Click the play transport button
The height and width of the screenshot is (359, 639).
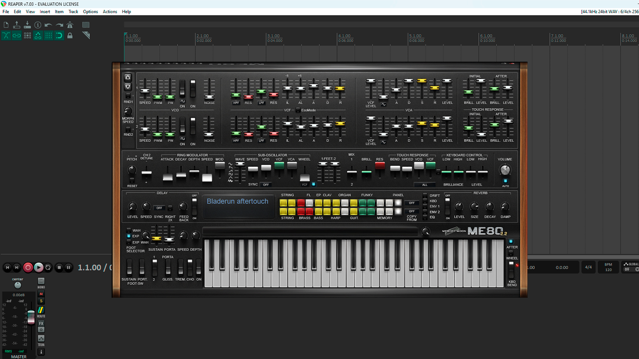click(x=38, y=267)
